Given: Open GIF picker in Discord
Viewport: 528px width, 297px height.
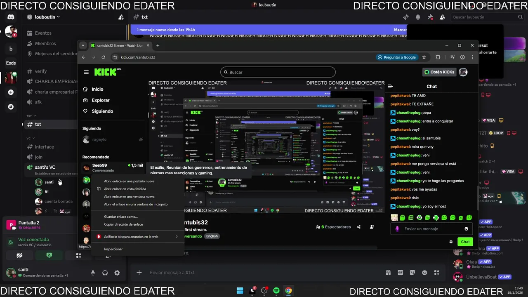Looking at the screenshot, I should click(400, 273).
